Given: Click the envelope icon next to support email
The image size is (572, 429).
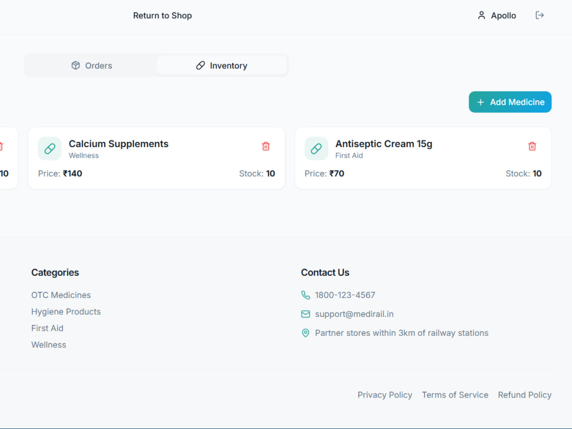Looking at the screenshot, I should click(305, 314).
